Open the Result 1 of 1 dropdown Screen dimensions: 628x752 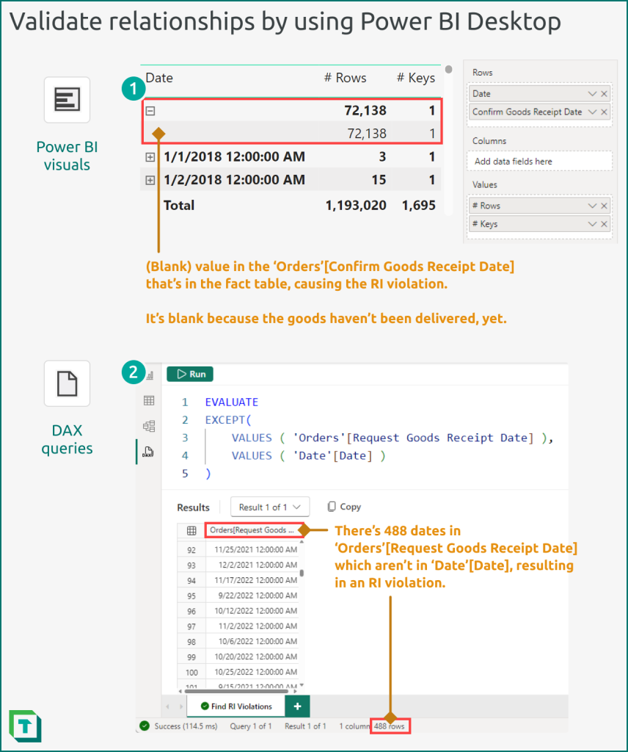269,507
